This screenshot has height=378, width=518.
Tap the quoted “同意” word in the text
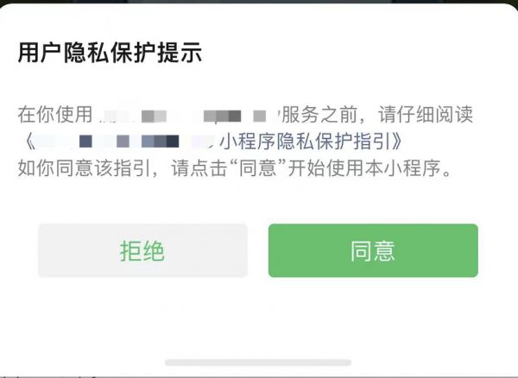pos(257,168)
